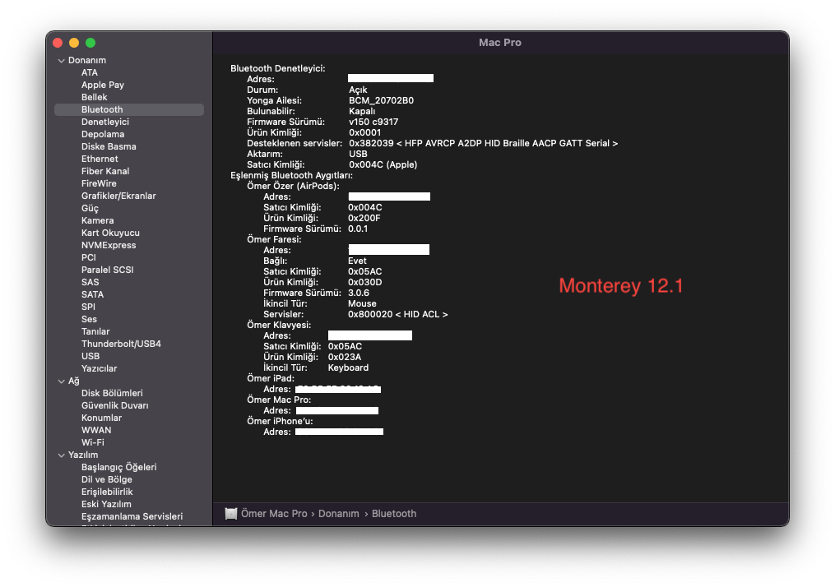Select Güç in the sidebar
This screenshot has width=835, height=587.
[90, 208]
